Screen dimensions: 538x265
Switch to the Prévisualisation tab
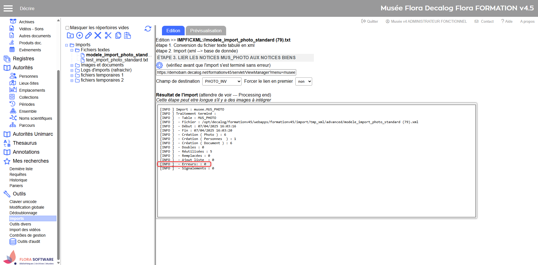click(x=206, y=31)
